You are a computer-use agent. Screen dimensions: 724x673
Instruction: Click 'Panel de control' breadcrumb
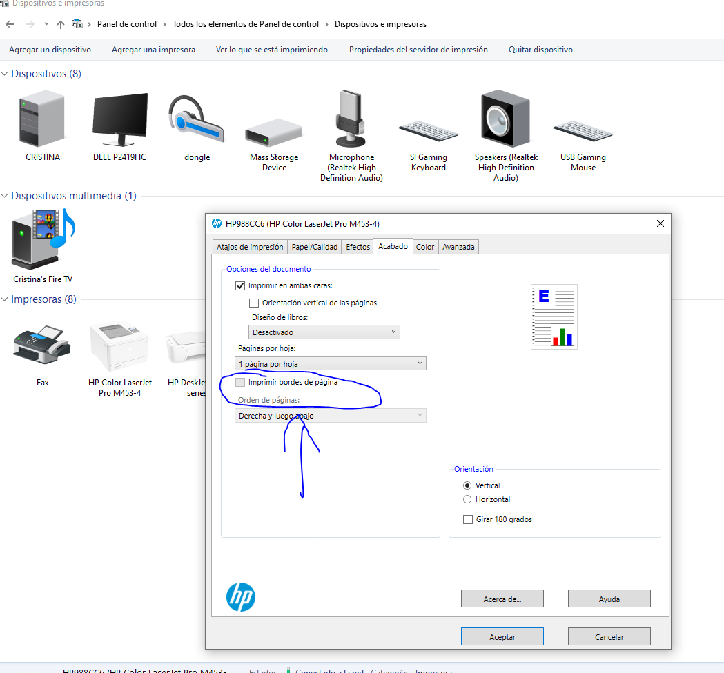tap(126, 24)
